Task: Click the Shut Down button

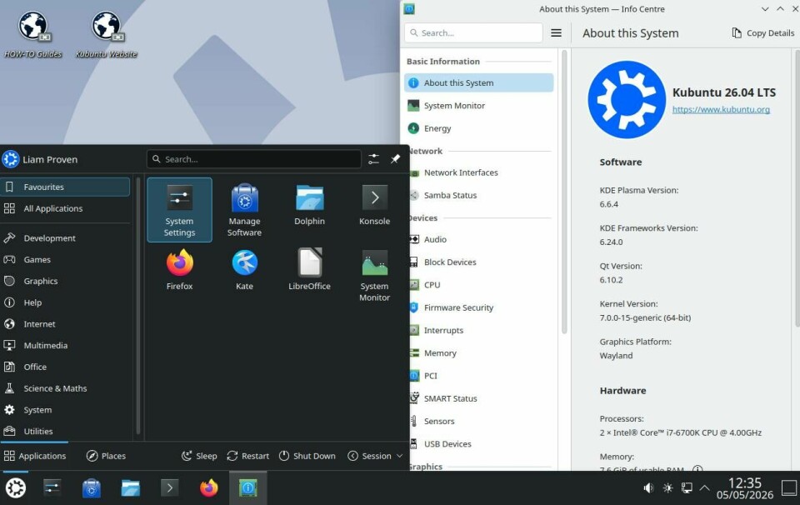Action: [307, 456]
